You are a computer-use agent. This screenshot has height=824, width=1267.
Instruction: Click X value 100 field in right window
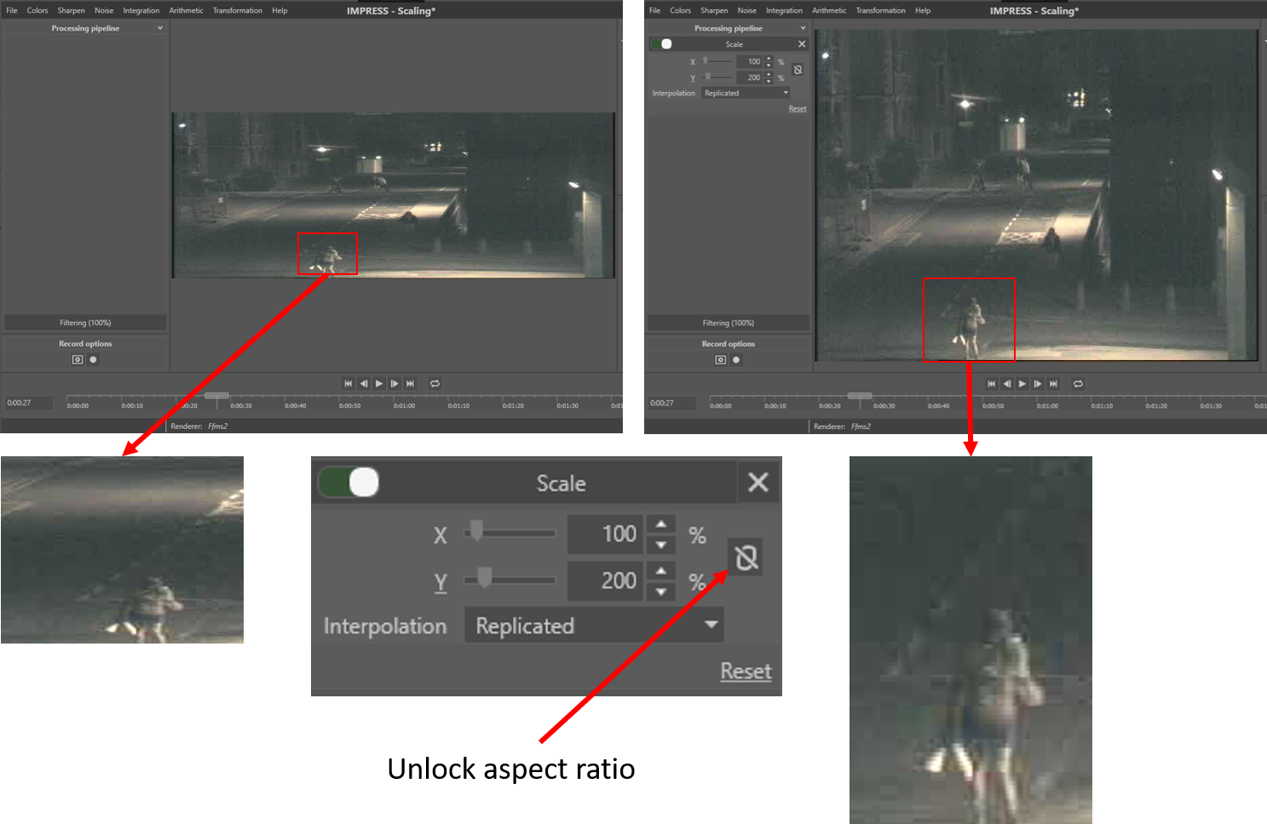pyautogui.click(x=750, y=61)
